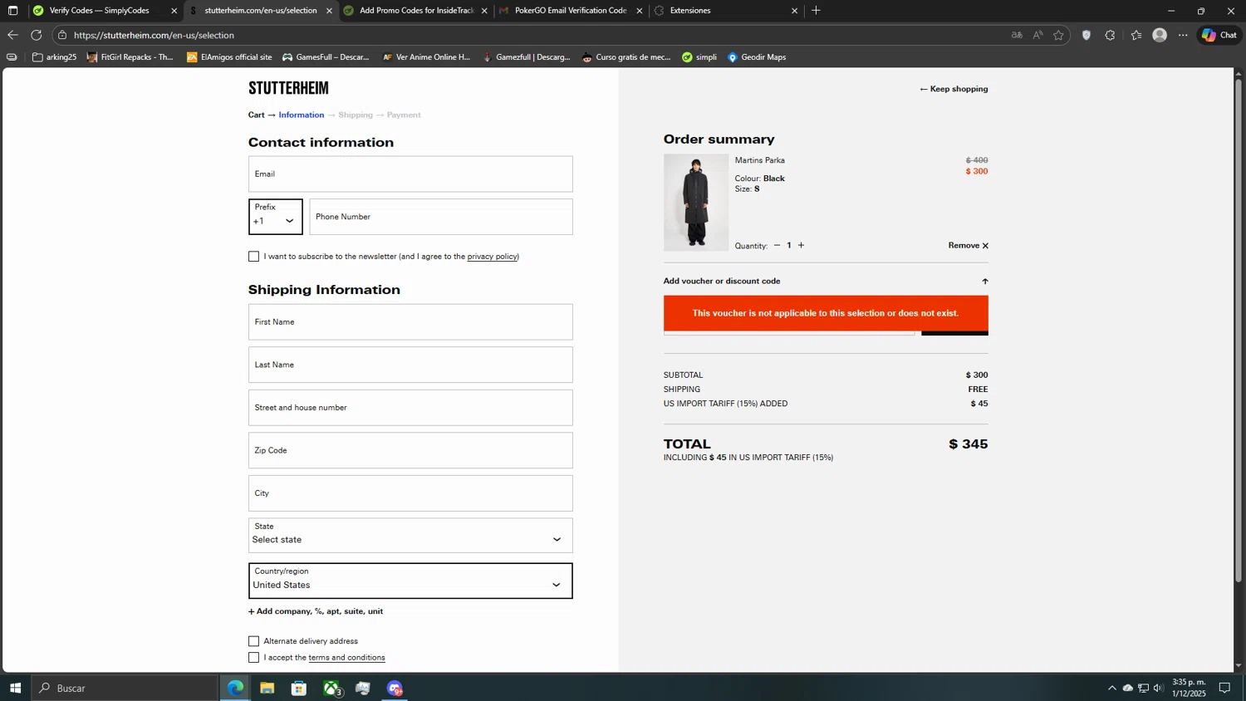Go to Cart breadcrumb step
The width and height of the screenshot is (1246, 701).
(x=256, y=115)
